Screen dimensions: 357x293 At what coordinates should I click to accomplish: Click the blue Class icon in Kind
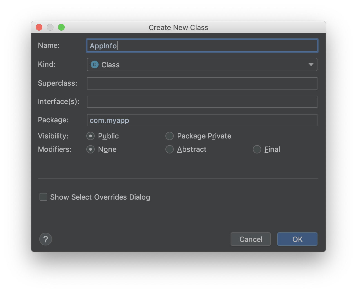click(95, 64)
